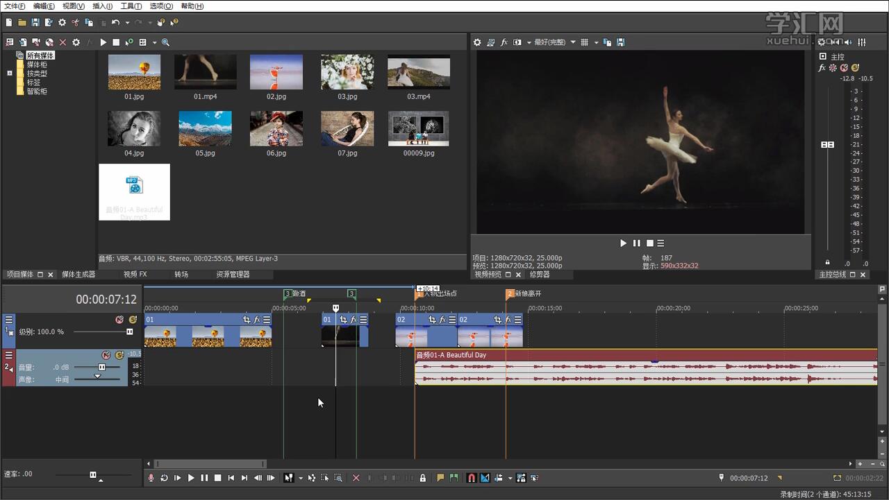Switch to the 转场 tab
Viewport: 889px width, 500px height.
pyautogui.click(x=181, y=275)
